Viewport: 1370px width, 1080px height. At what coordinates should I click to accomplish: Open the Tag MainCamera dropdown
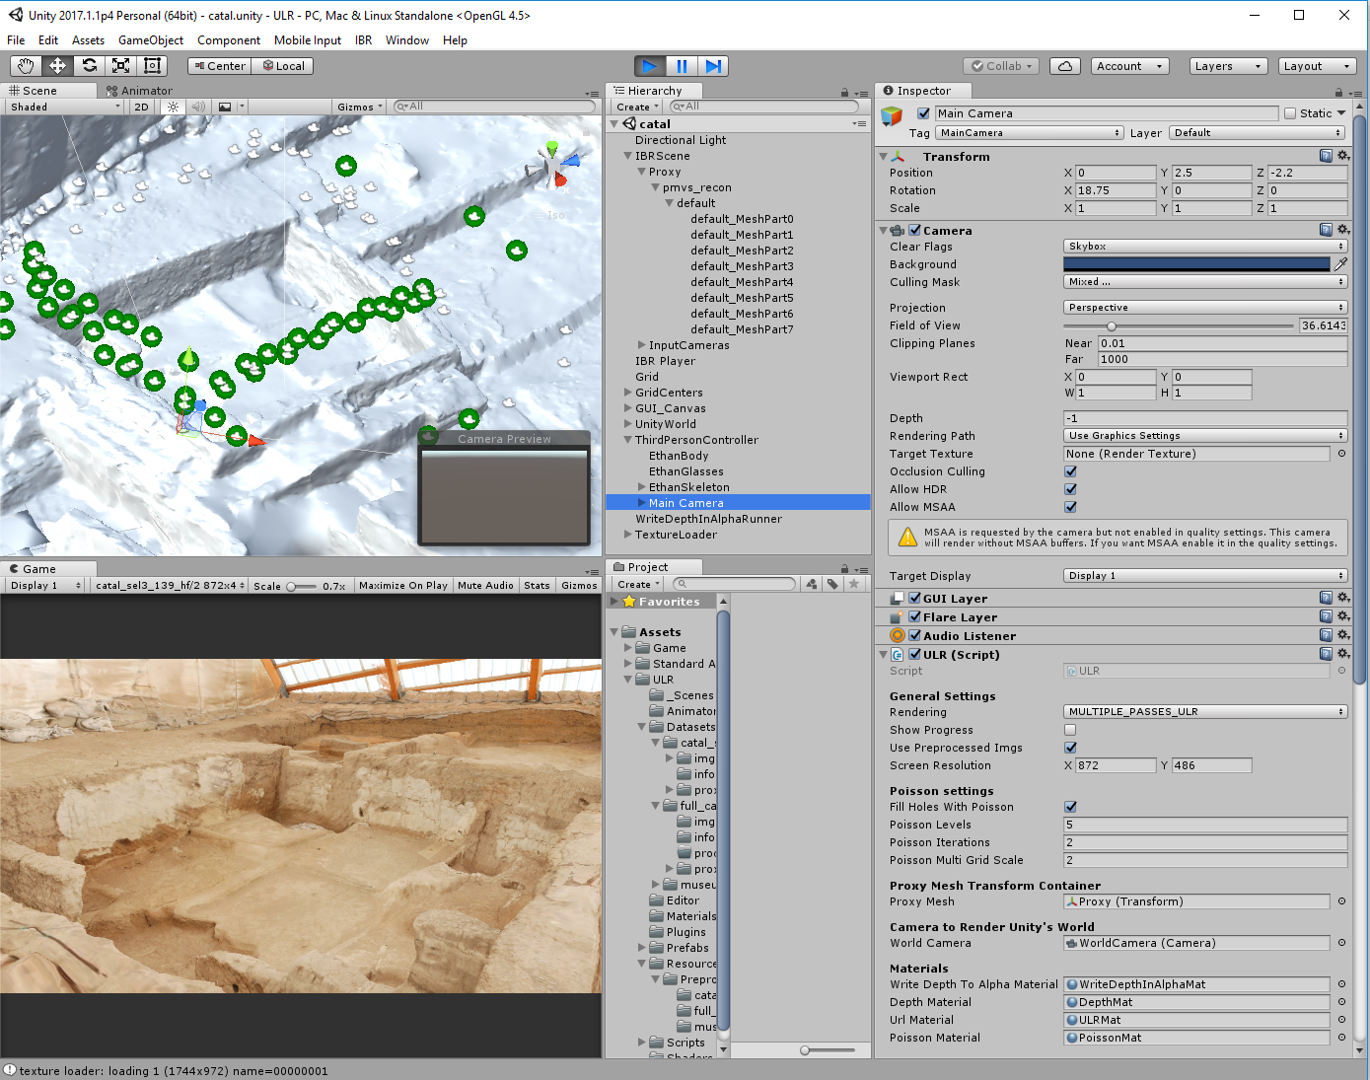coord(1030,133)
